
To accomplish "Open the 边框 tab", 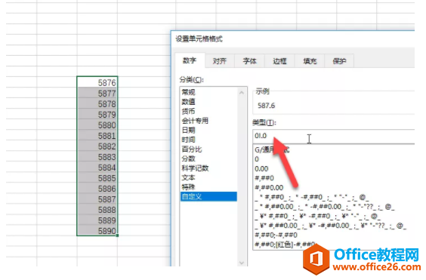I will (x=279, y=61).
